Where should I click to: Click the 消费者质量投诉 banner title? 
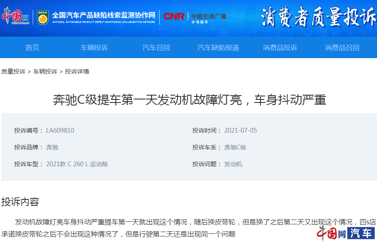coord(318,18)
